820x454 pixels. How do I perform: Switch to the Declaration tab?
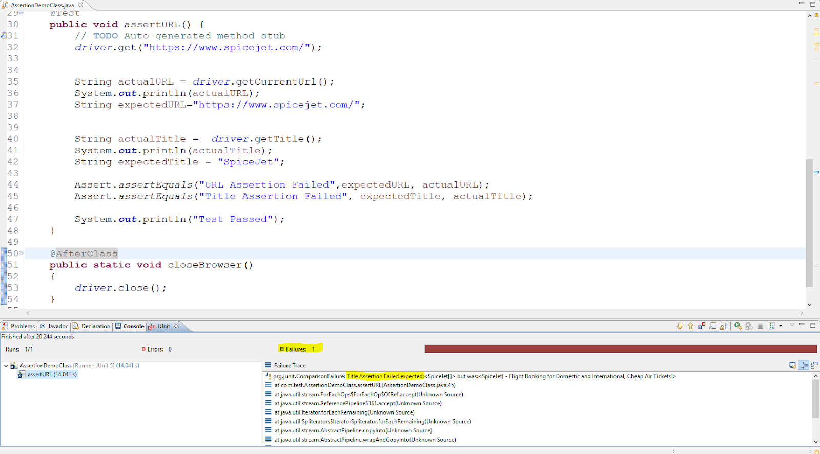[91, 326]
